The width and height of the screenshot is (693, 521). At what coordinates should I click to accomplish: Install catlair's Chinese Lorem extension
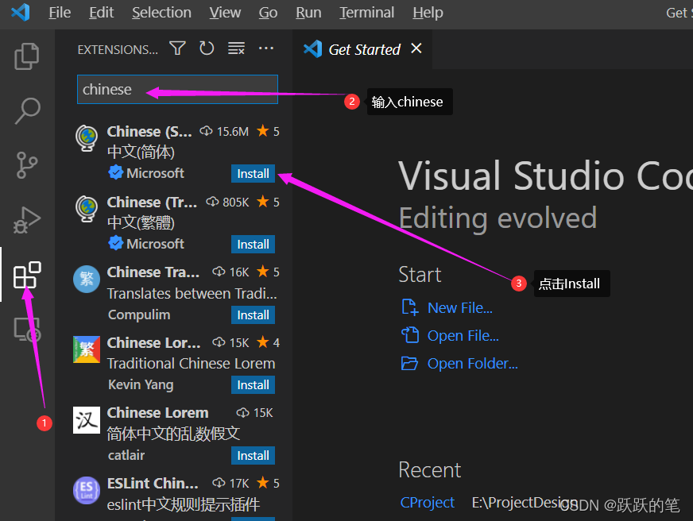[253, 455]
